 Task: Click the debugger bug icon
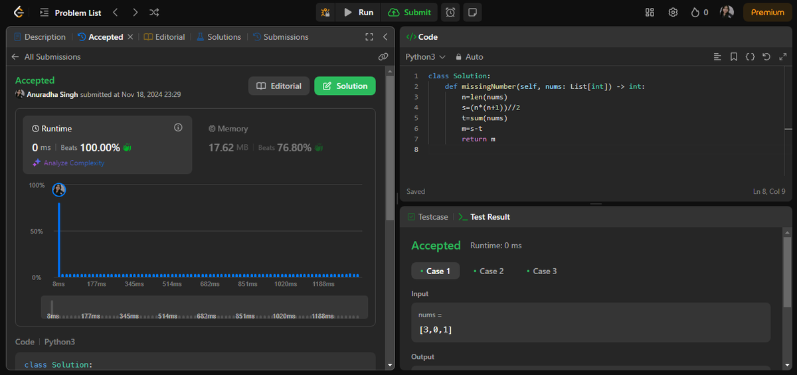325,12
